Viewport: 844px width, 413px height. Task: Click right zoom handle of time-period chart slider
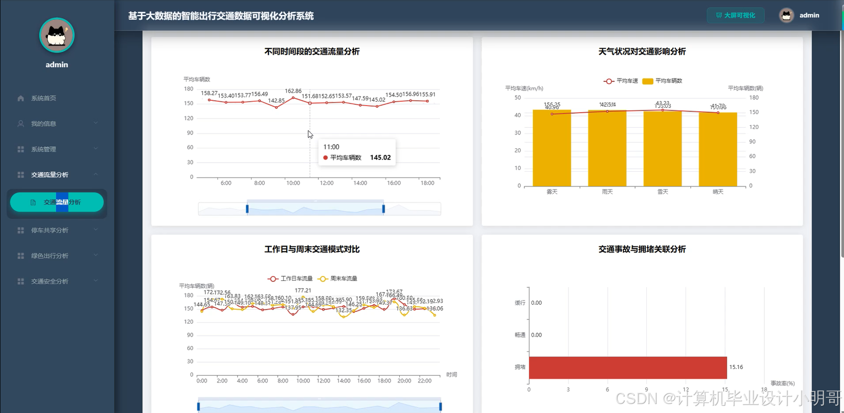(384, 209)
